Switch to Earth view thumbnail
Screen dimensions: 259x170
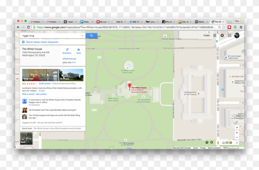[26, 138]
